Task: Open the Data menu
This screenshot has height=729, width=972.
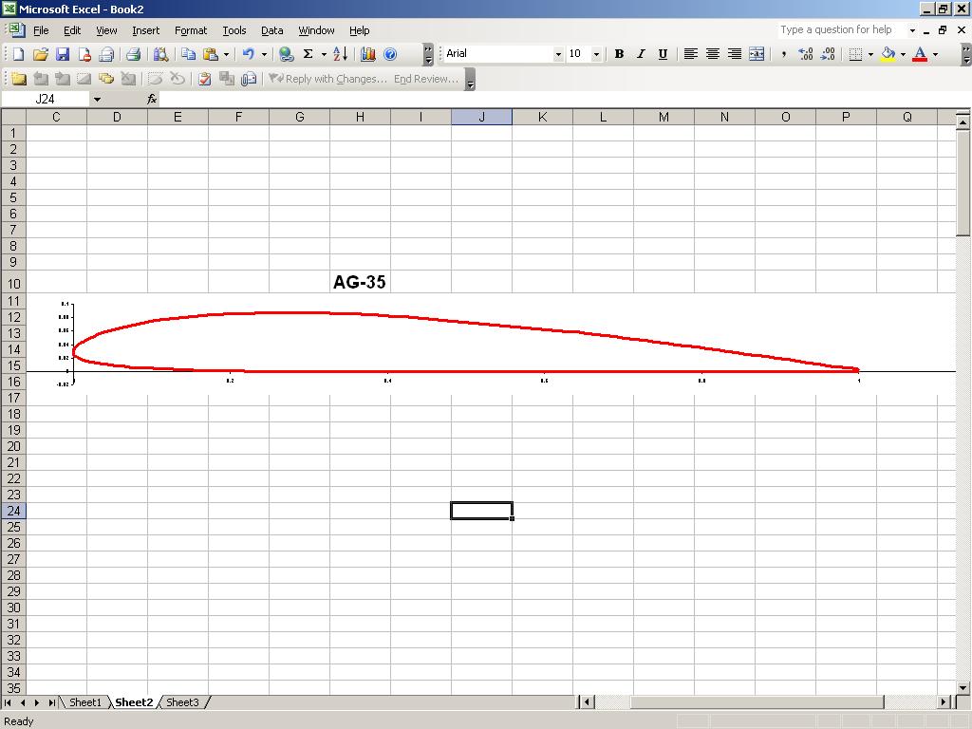Action: click(272, 30)
